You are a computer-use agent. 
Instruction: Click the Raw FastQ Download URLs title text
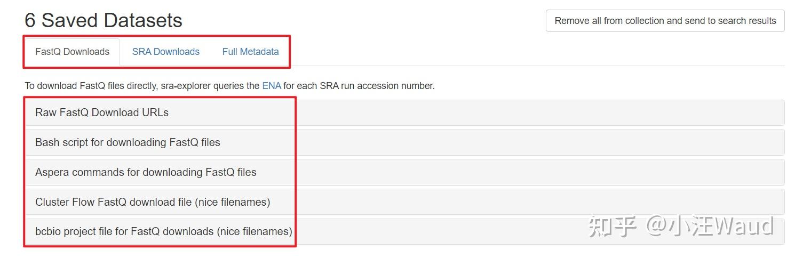coord(102,112)
